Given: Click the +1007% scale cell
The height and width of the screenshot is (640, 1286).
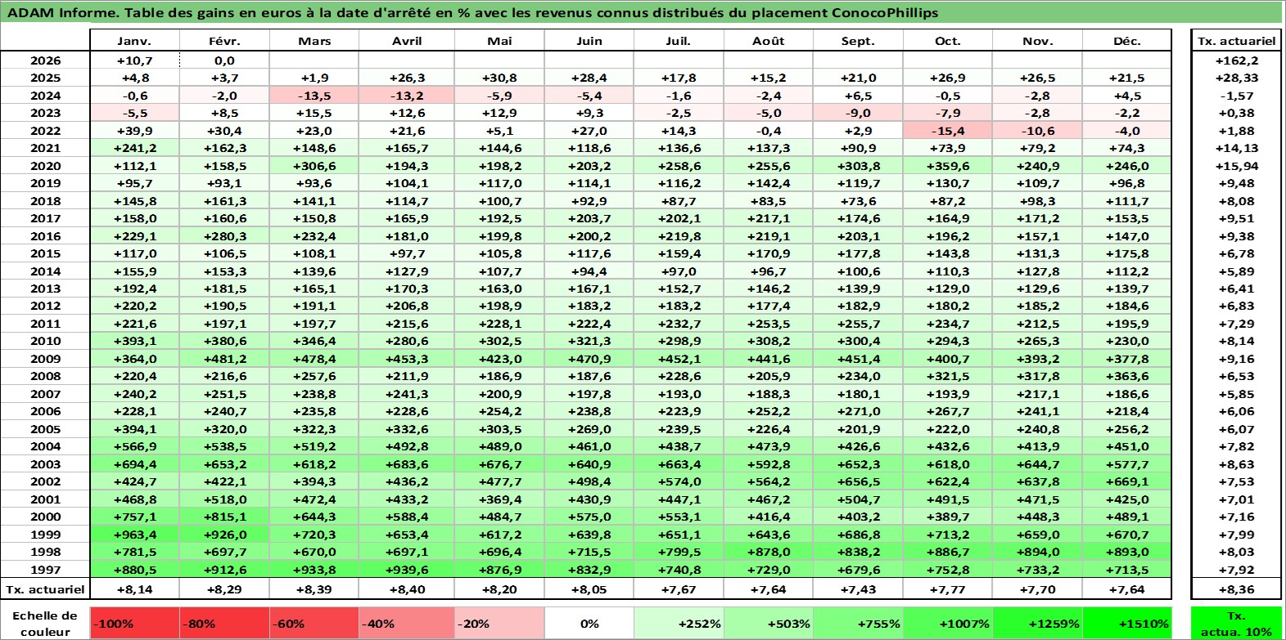Looking at the screenshot, I should (948, 623).
